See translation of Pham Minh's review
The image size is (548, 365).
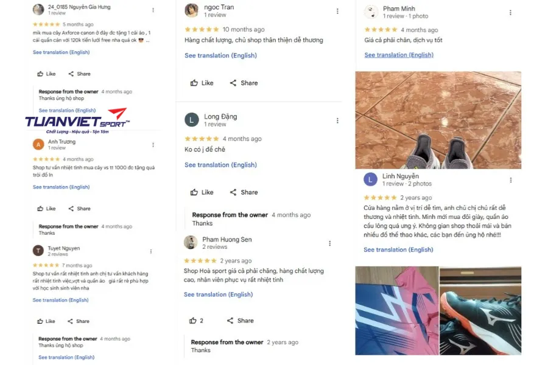pyautogui.click(x=399, y=55)
